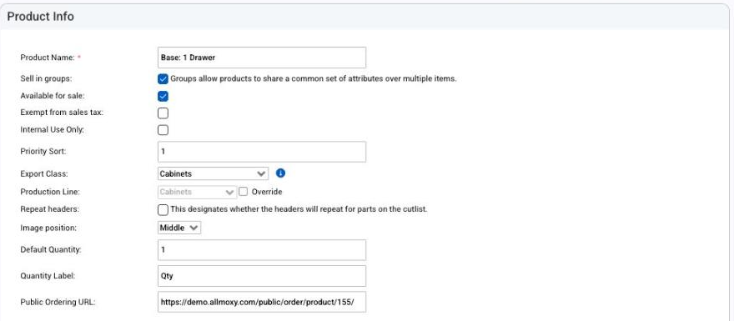Click into the Product Name field
The width and height of the screenshot is (734, 321).
[262, 58]
